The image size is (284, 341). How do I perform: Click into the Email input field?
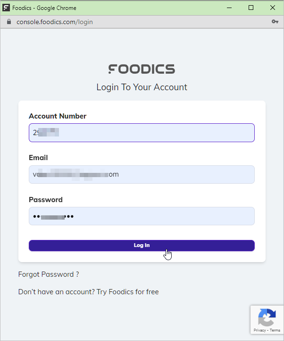pos(142,174)
